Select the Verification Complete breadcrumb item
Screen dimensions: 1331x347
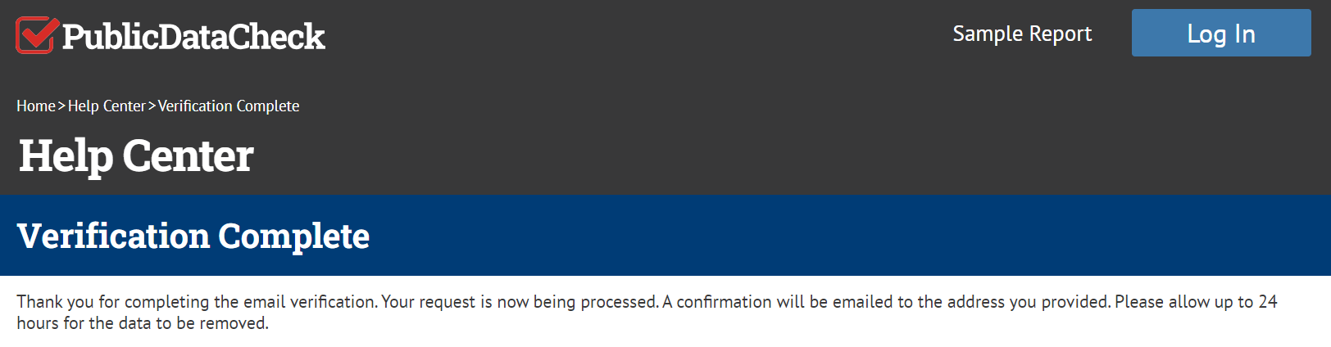click(229, 106)
